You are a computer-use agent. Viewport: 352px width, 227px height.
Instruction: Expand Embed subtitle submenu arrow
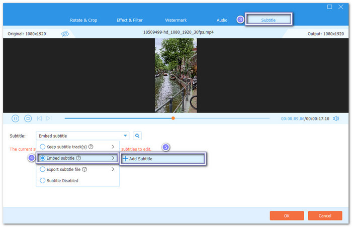pos(113,158)
